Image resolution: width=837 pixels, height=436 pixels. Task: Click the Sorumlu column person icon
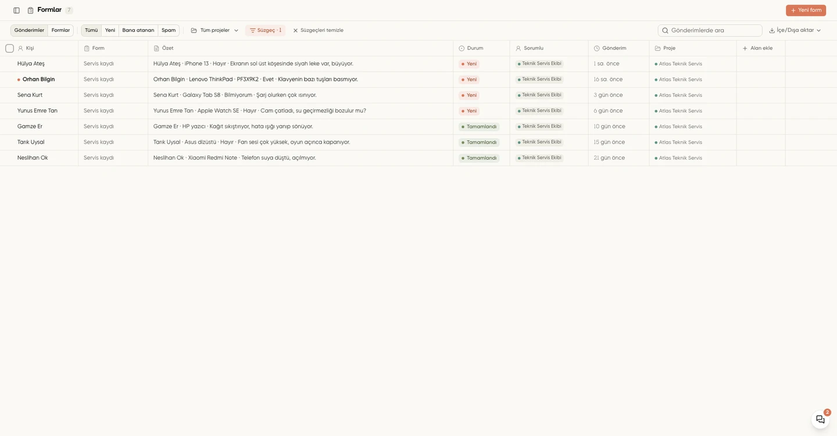[x=518, y=48]
